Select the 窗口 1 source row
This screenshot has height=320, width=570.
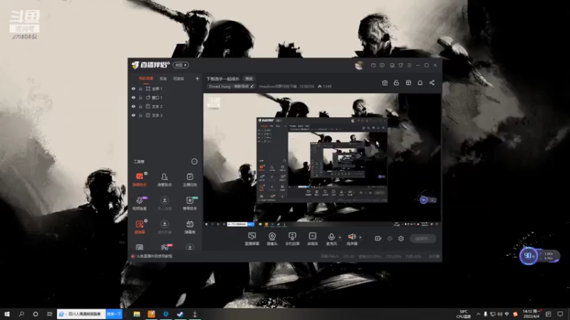pos(165,97)
